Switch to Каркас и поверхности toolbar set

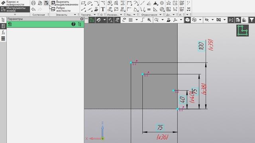[x=15, y=3]
